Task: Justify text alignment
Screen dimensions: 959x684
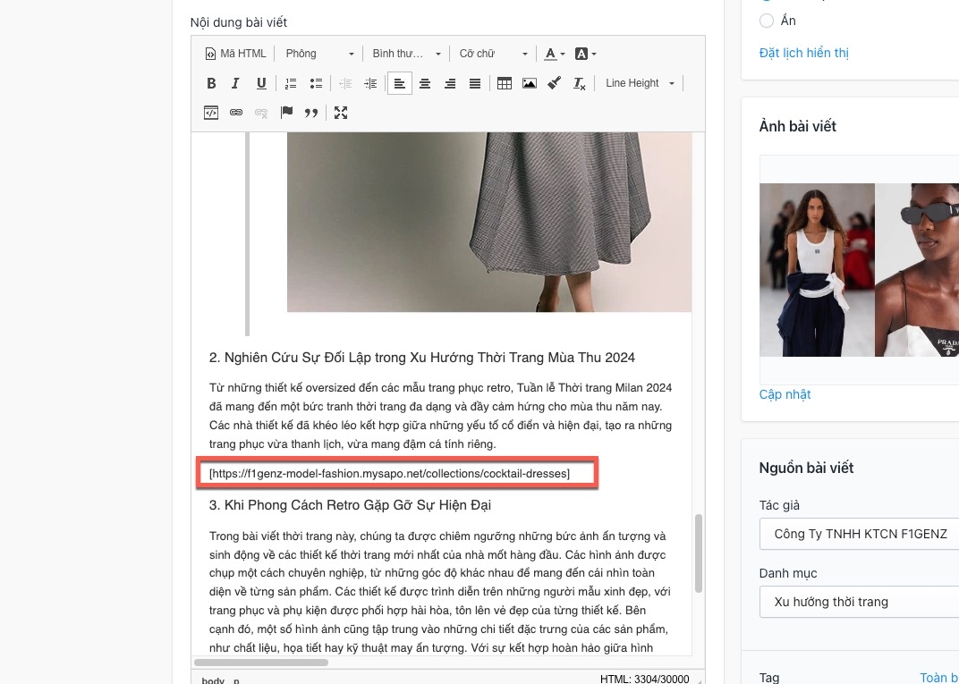Action: click(475, 83)
